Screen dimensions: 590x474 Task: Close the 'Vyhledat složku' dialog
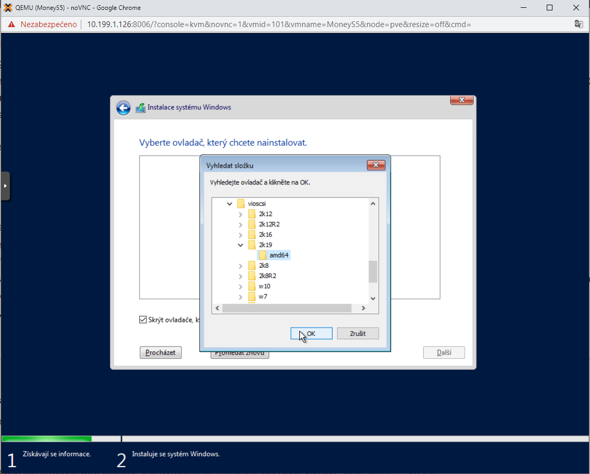(375, 166)
